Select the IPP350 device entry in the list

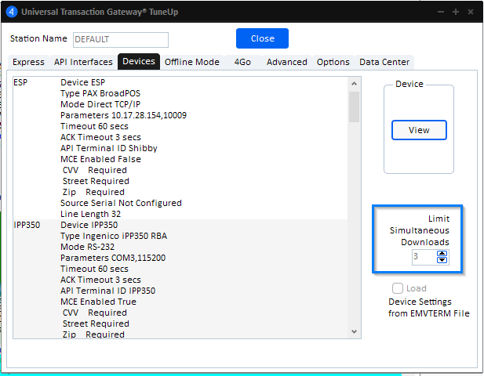28,225
